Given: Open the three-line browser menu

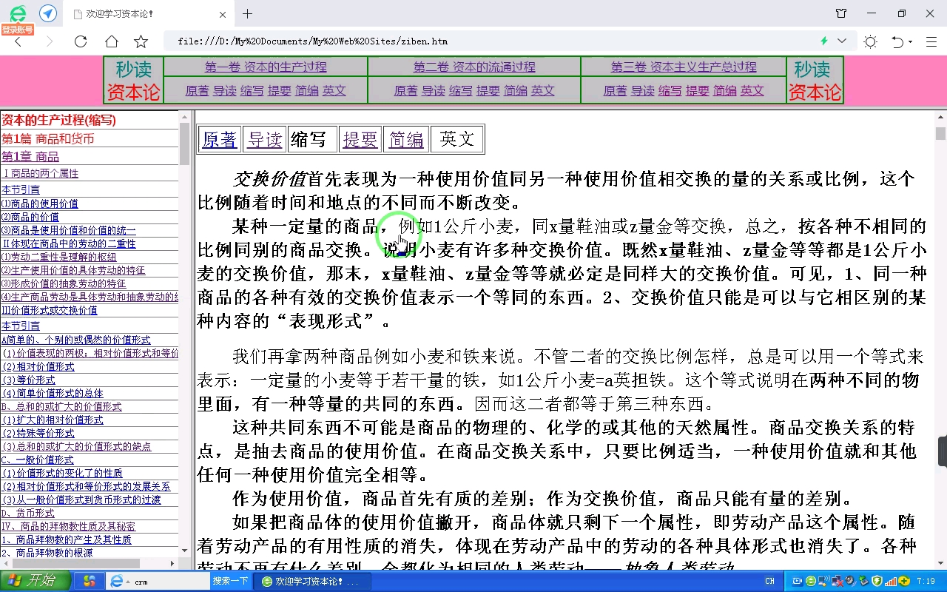Looking at the screenshot, I should [x=930, y=41].
